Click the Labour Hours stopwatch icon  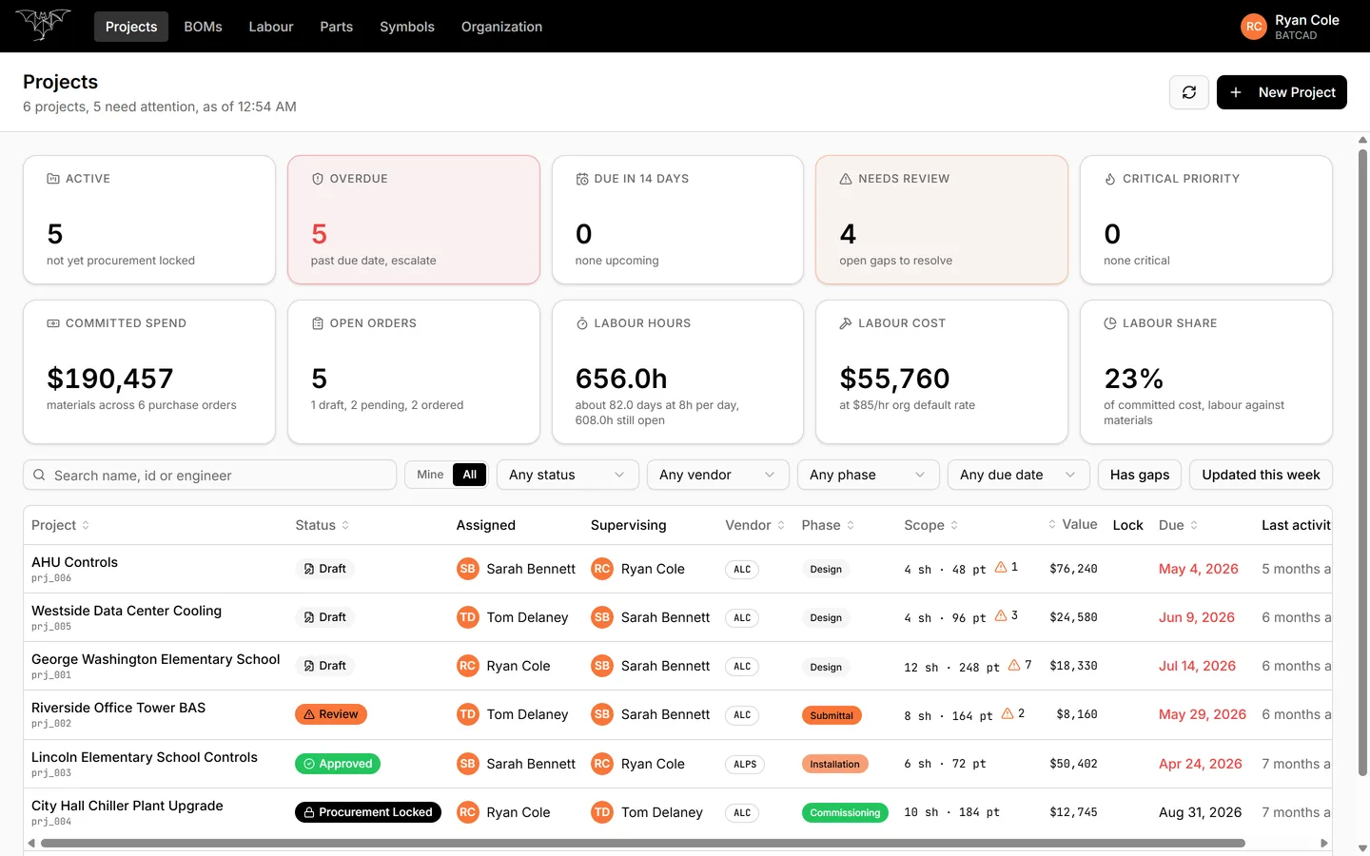click(582, 323)
